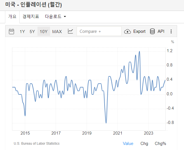The height and width of the screenshot is (150, 184).
Task: Click the 2019 x-axis label
Action: point(87,133)
